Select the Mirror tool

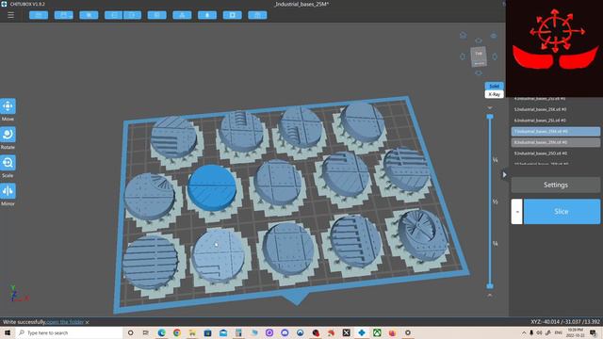coord(8,191)
